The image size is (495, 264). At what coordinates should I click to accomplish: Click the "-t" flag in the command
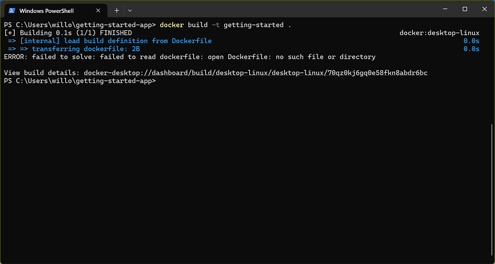click(x=216, y=25)
